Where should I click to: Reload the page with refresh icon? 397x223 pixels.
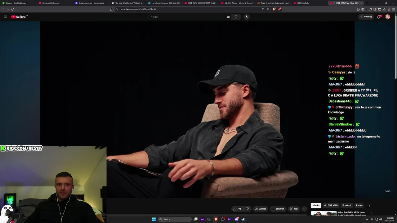[13, 9]
